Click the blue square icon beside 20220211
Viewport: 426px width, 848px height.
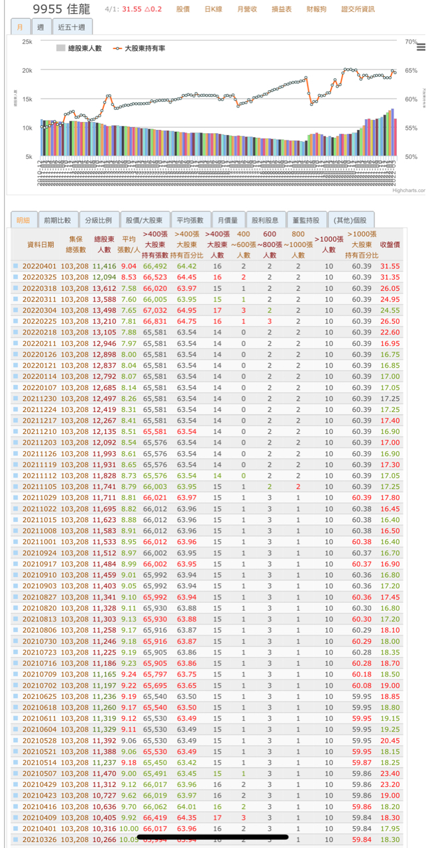point(16,343)
